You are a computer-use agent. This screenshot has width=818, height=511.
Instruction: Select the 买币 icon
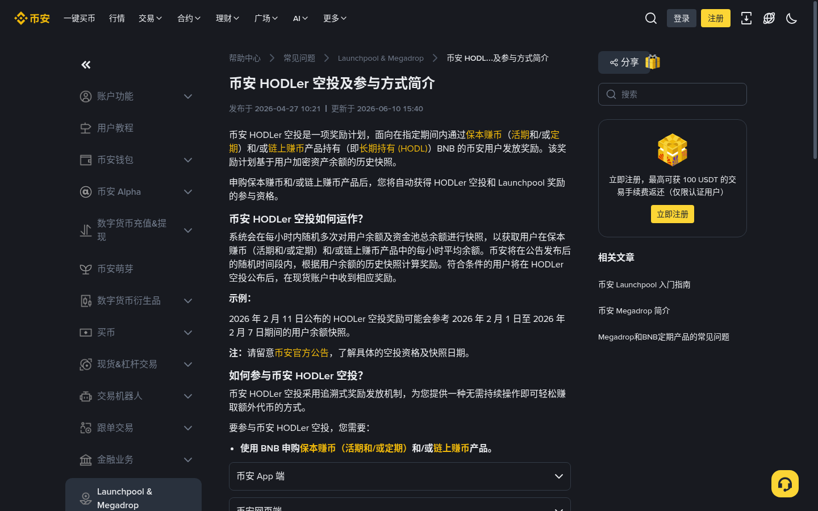86,333
